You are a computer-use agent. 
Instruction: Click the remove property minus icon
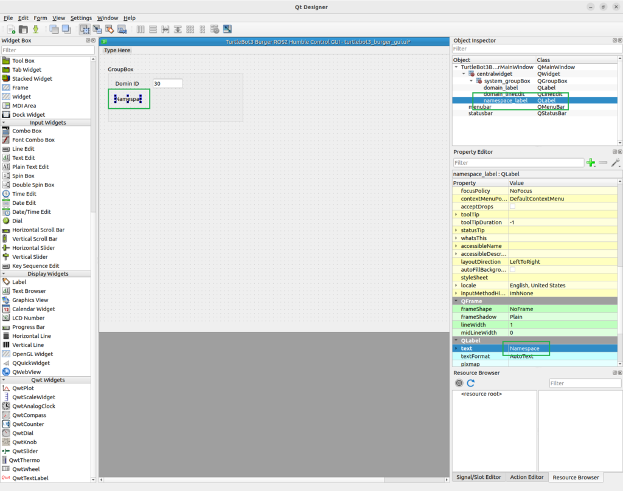[603, 163]
